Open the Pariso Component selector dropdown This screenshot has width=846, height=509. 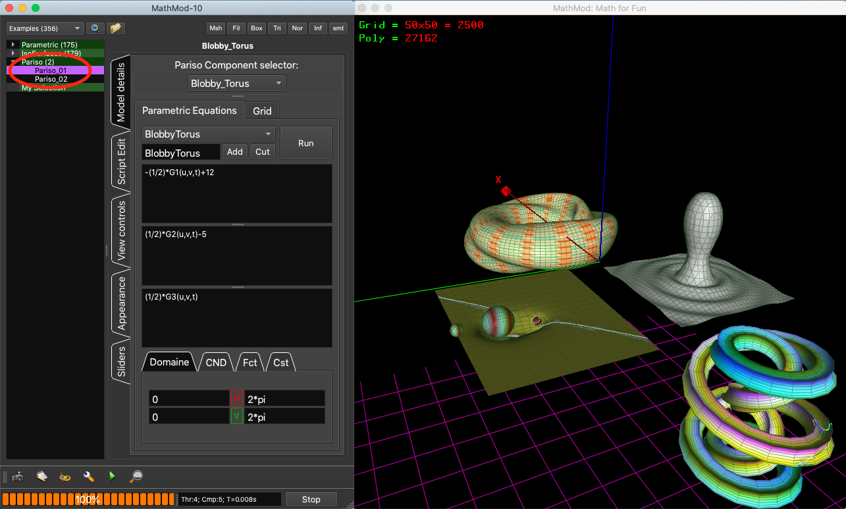tap(236, 83)
